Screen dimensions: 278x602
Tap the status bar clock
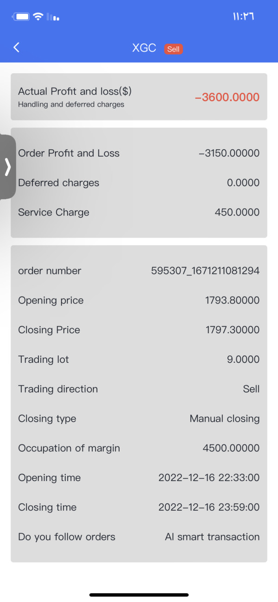(243, 17)
